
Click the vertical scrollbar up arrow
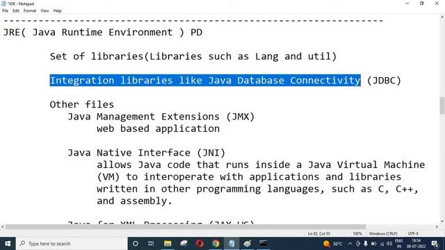click(442, 17)
